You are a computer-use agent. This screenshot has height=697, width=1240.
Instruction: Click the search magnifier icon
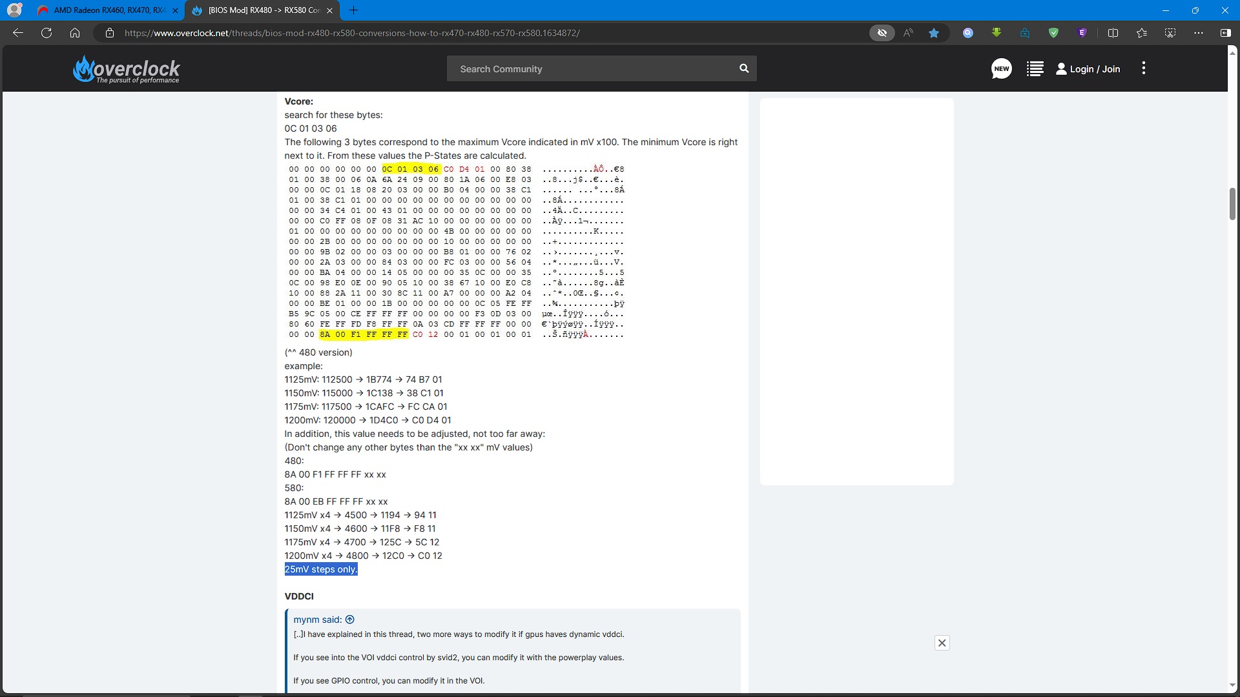744,68
